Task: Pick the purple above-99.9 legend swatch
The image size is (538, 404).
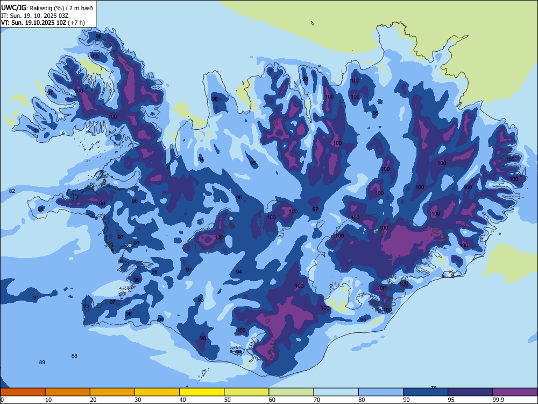Action: coord(515,392)
